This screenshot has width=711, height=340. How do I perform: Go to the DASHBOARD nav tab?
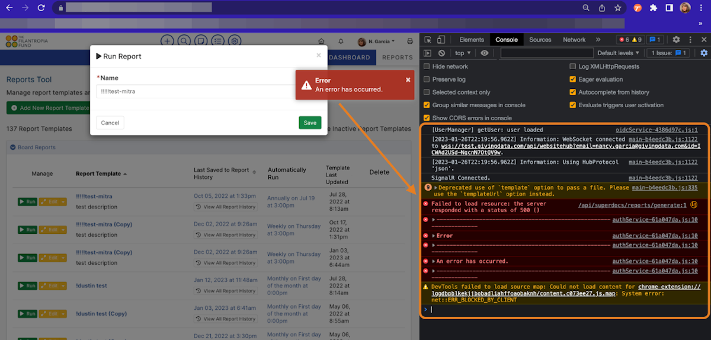(x=350, y=57)
